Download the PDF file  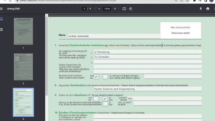(x=201, y=9)
